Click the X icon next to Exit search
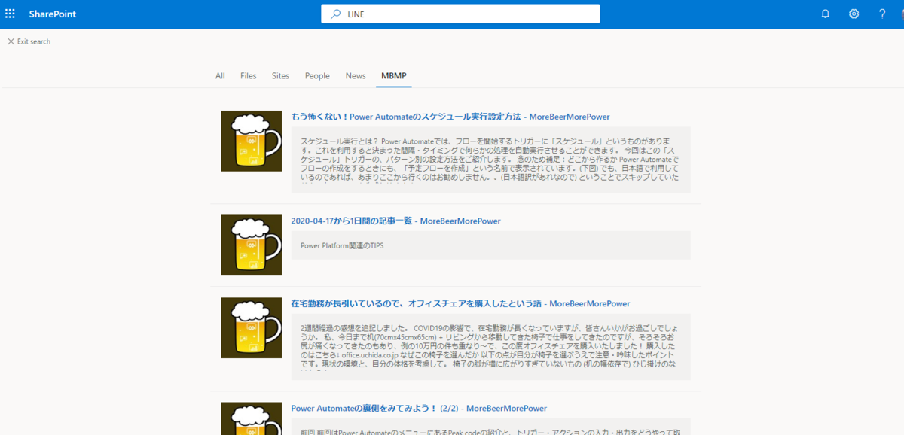 coord(11,41)
